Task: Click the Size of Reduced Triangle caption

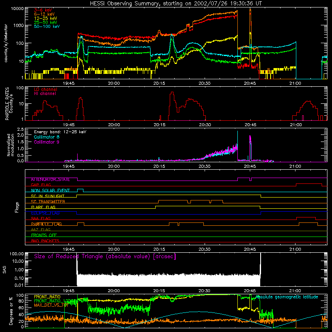Action: [105, 256]
